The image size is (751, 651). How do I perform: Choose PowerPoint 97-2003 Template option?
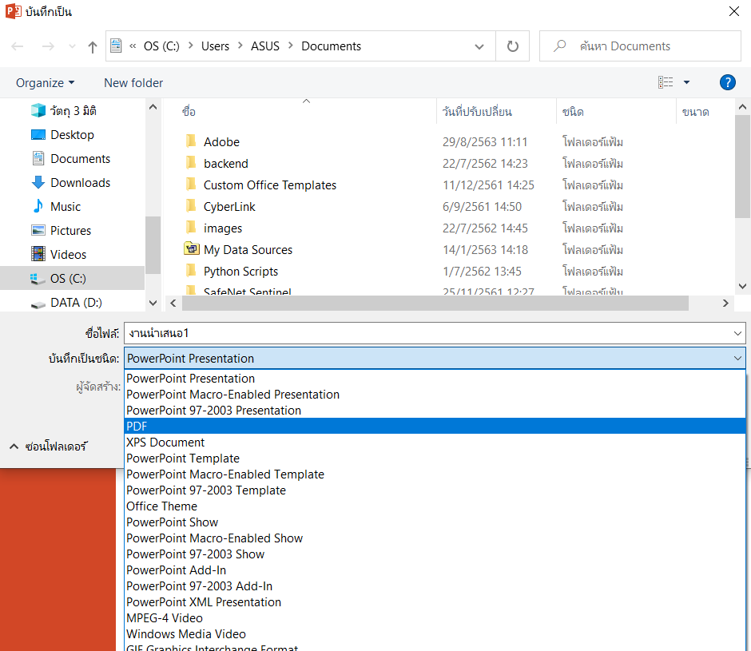pyautogui.click(x=435, y=490)
